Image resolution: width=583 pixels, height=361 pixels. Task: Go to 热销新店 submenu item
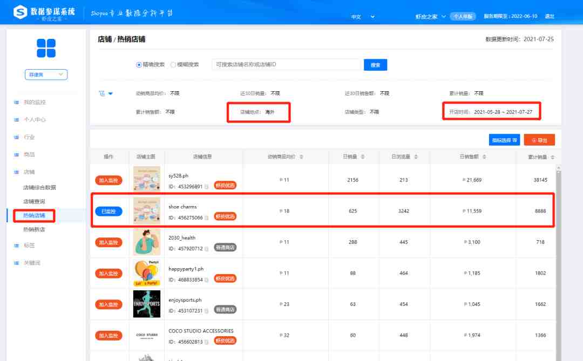click(x=34, y=230)
